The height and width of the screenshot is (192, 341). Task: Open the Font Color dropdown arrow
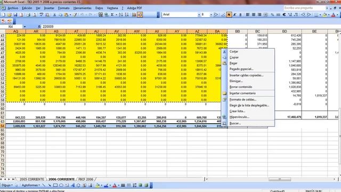(337, 14)
